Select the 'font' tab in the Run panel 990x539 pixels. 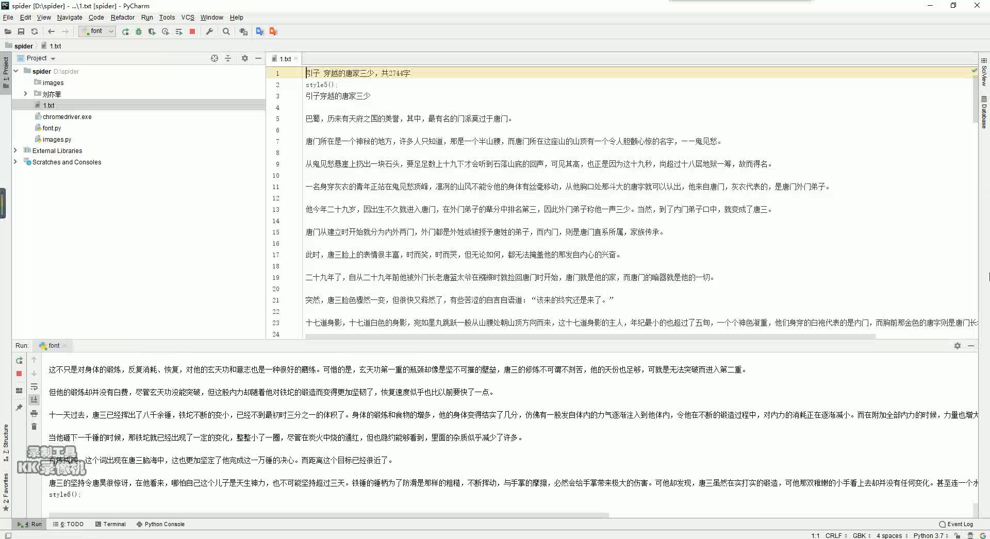54,346
